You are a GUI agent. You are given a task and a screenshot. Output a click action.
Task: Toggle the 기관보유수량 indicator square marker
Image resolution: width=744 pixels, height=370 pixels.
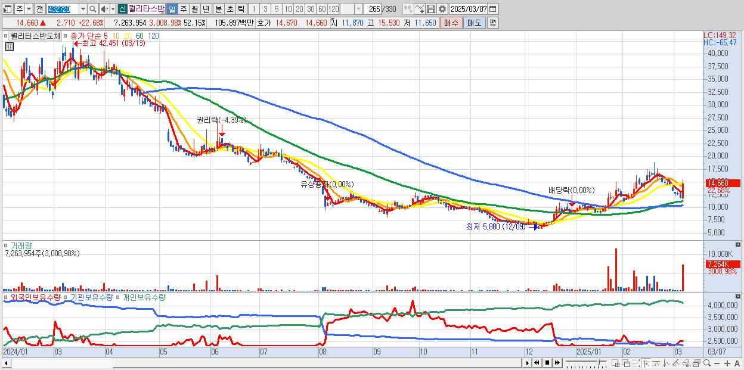point(67,297)
